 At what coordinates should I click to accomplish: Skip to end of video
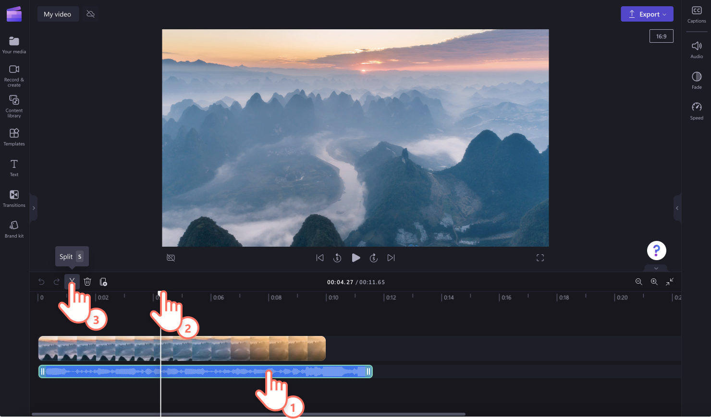pos(391,258)
